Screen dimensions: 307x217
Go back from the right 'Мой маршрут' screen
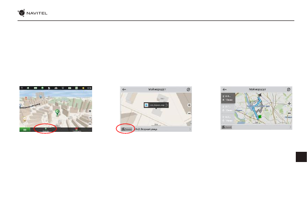point(225,90)
